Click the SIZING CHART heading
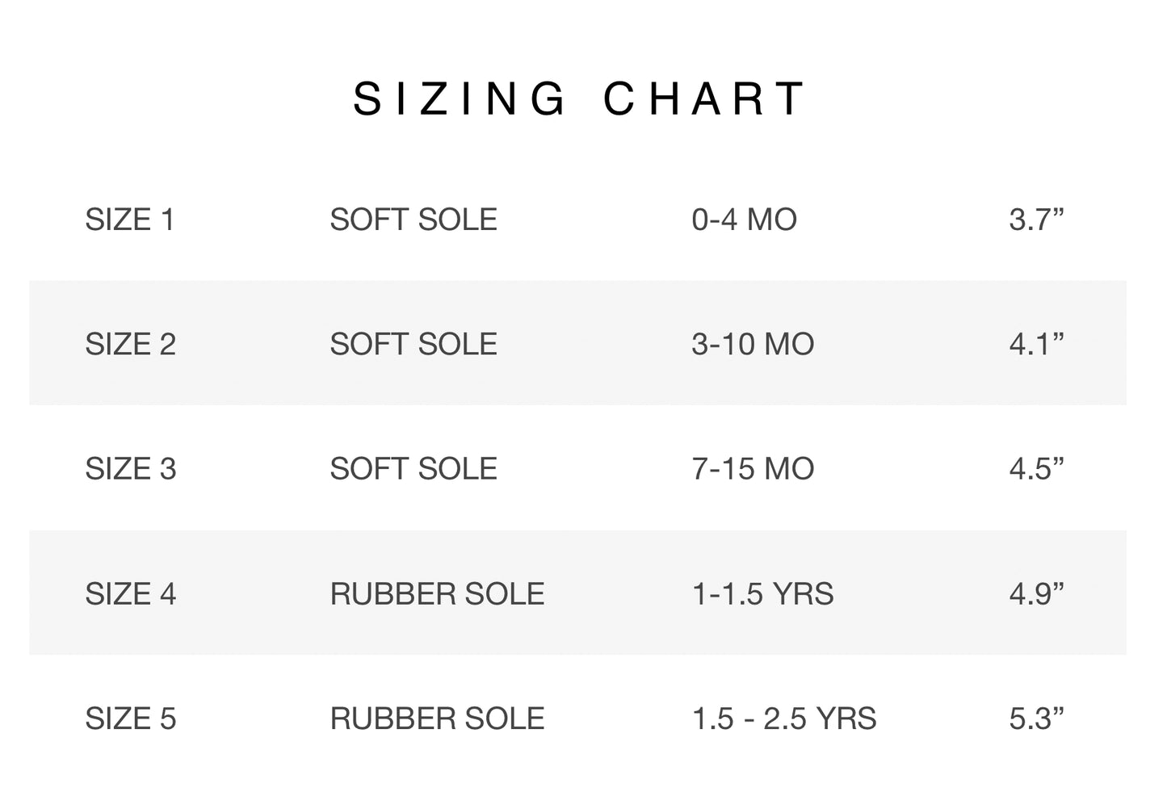The width and height of the screenshot is (1167, 800). click(579, 99)
